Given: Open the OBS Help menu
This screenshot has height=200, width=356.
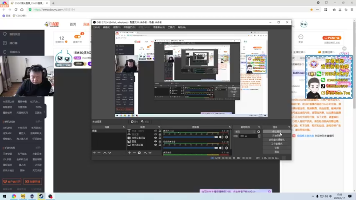Looking at the screenshot, I should pyautogui.click(x=182, y=27).
